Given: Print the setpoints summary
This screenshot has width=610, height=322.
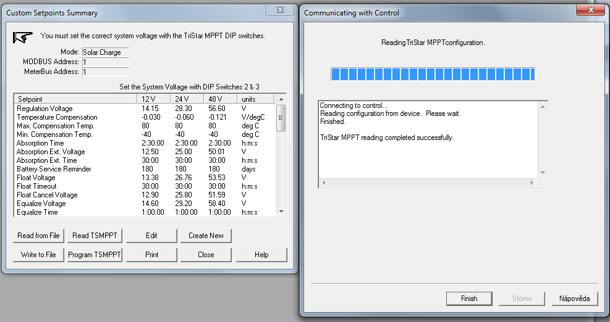Looking at the screenshot, I should (x=151, y=255).
